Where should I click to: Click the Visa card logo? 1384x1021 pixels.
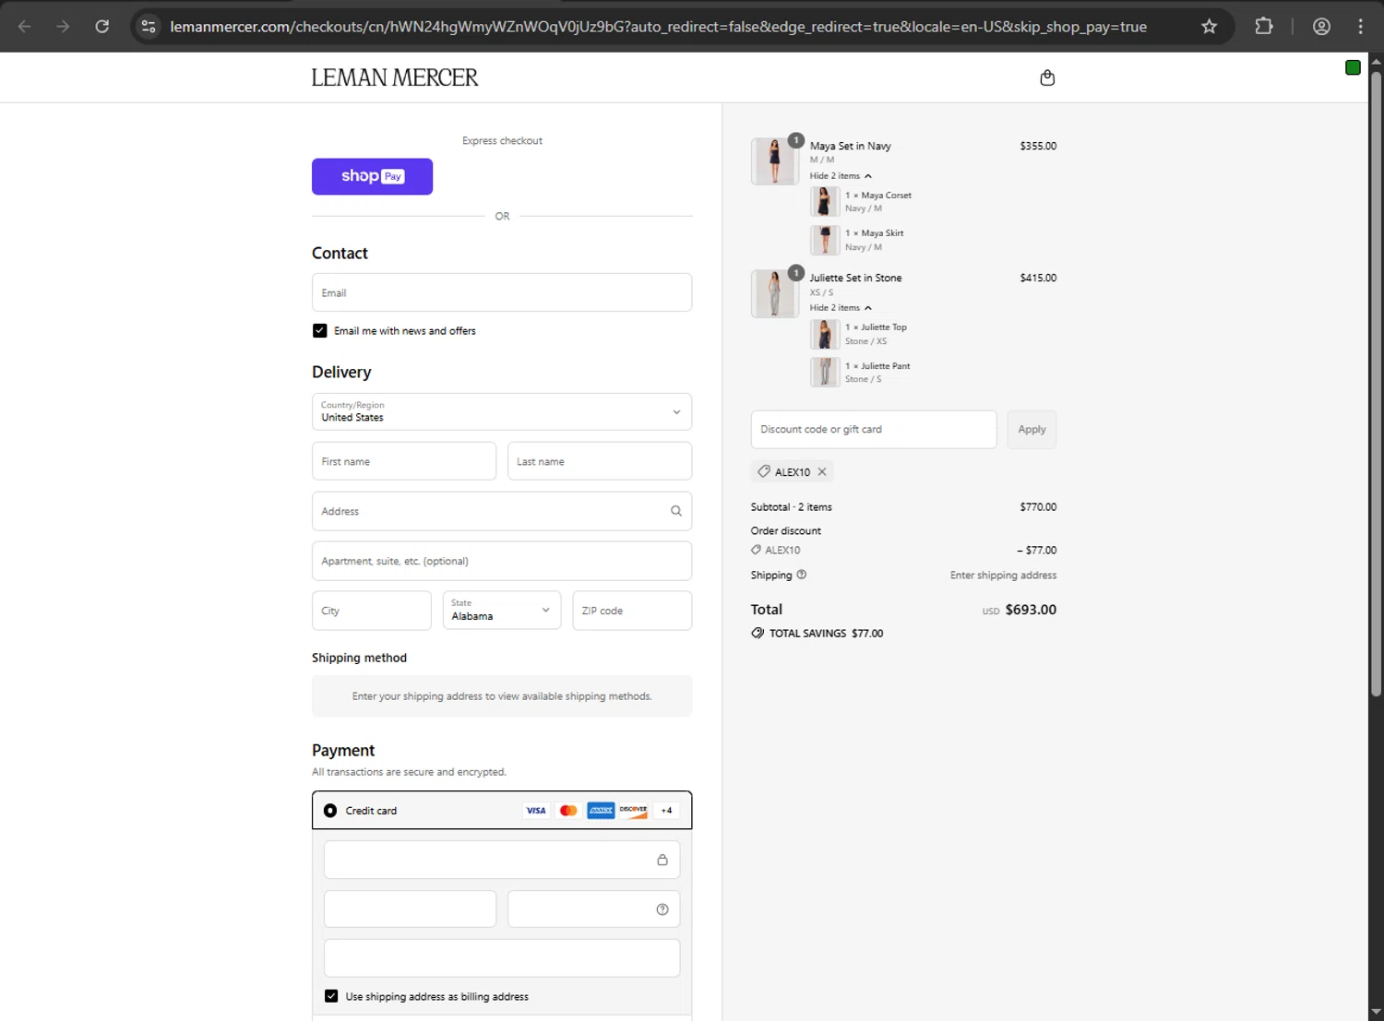pyautogui.click(x=536, y=811)
